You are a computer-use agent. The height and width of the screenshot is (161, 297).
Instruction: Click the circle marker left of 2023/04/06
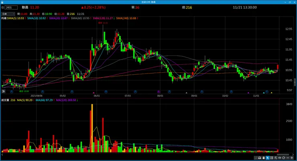[x=12, y=92]
